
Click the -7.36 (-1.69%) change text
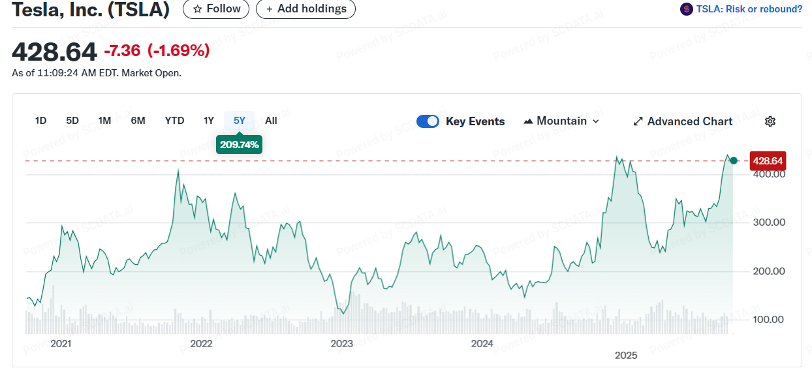157,51
